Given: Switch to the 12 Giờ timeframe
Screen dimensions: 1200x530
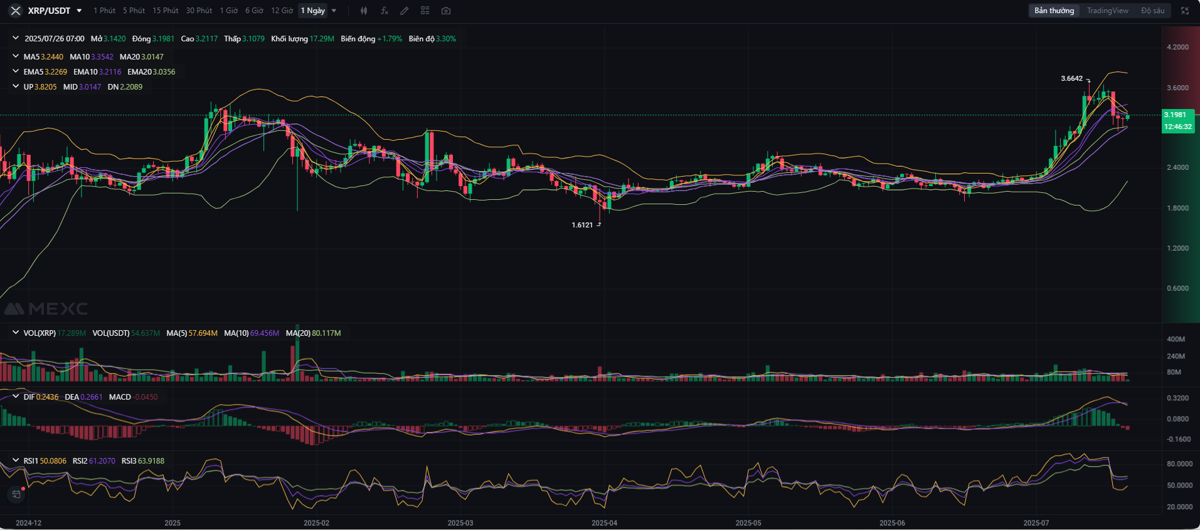Looking at the screenshot, I should (x=282, y=11).
